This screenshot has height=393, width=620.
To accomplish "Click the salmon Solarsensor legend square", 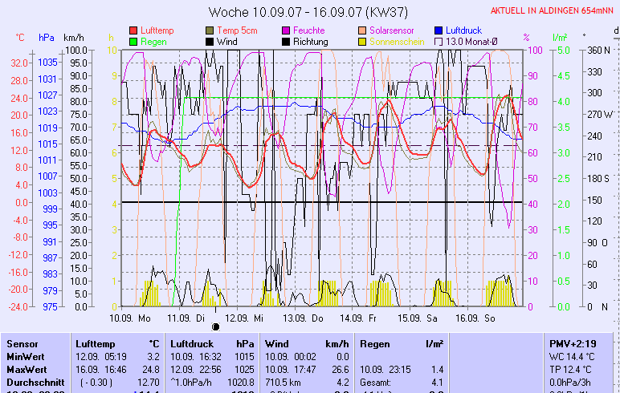I will [x=363, y=30].
